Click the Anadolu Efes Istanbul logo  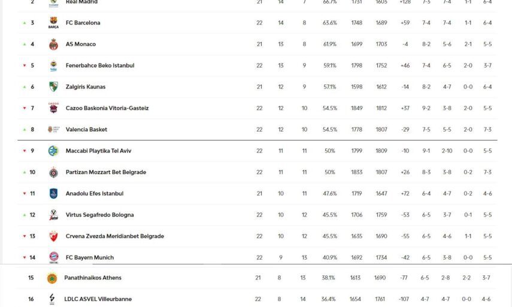coord(53,193)
